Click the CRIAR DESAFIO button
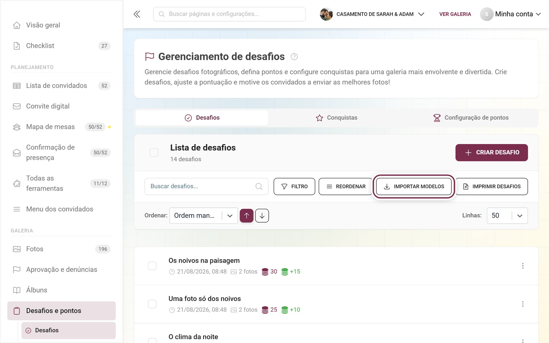Image resolution: width=549 pixels, height=343 pixels. click(x=492, y=152)
